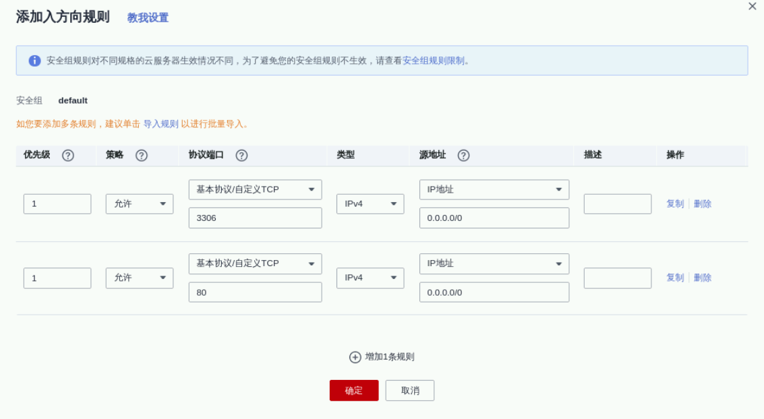Screen dimensions: 764x419
Task: Click the 导入规则 link
Action: point(160,124)
